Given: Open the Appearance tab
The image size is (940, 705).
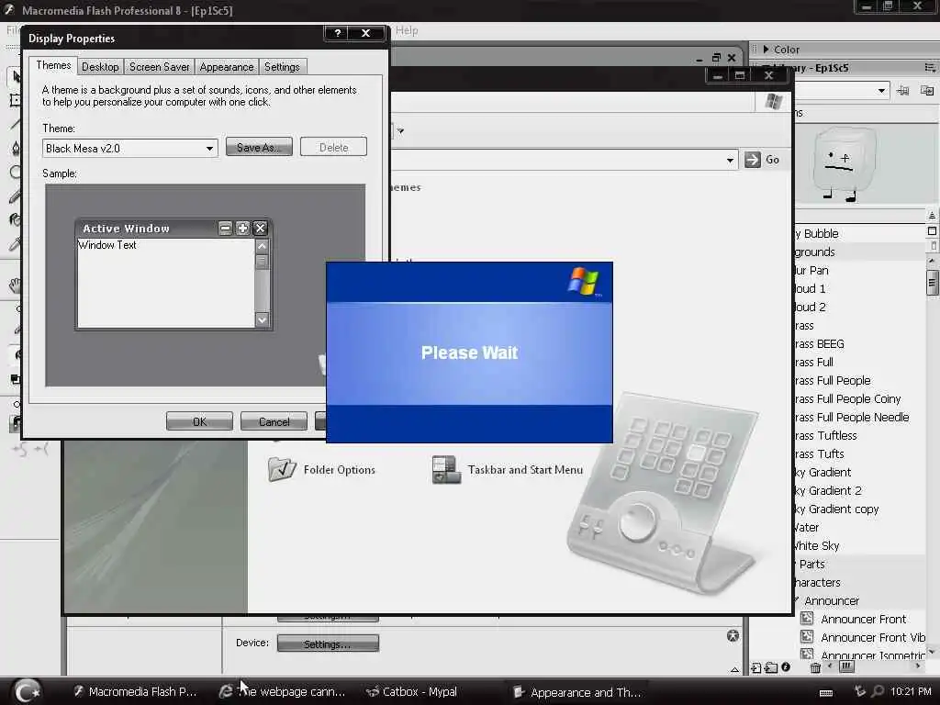Looking at the screenshot, I should pos(227,66).
